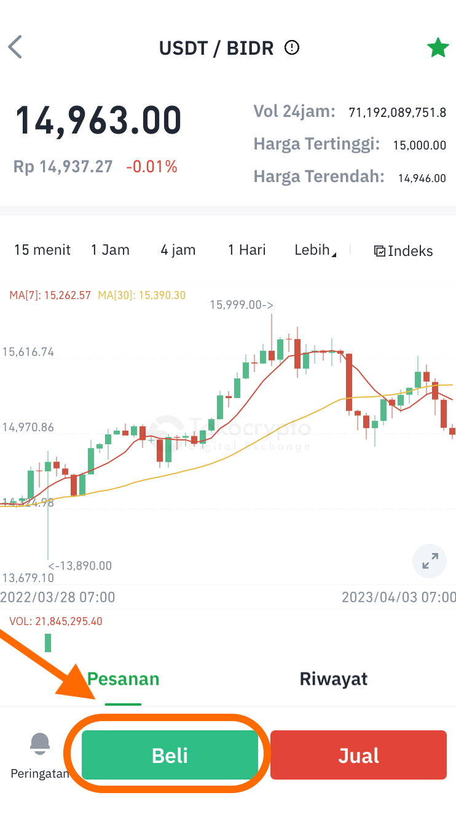Click the VOL: 21,845,295.40 label
The height and width of the screenshot is (814, 456).
pyautogui.click(x=55, y=621)
